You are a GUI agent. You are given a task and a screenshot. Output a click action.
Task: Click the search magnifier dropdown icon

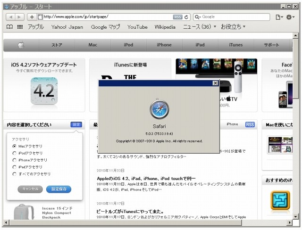click(x=198, y=17)
